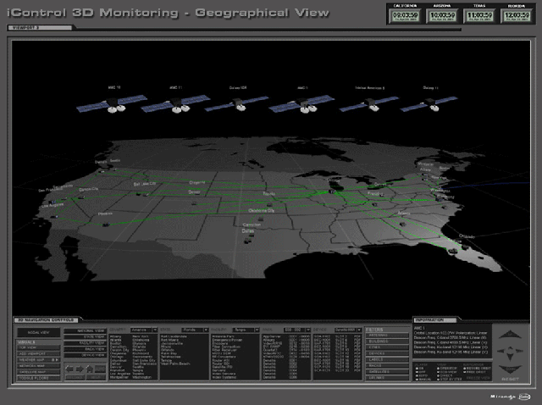
Task: Select the Galaxy 10R satellite model
Action: point(237,103)
